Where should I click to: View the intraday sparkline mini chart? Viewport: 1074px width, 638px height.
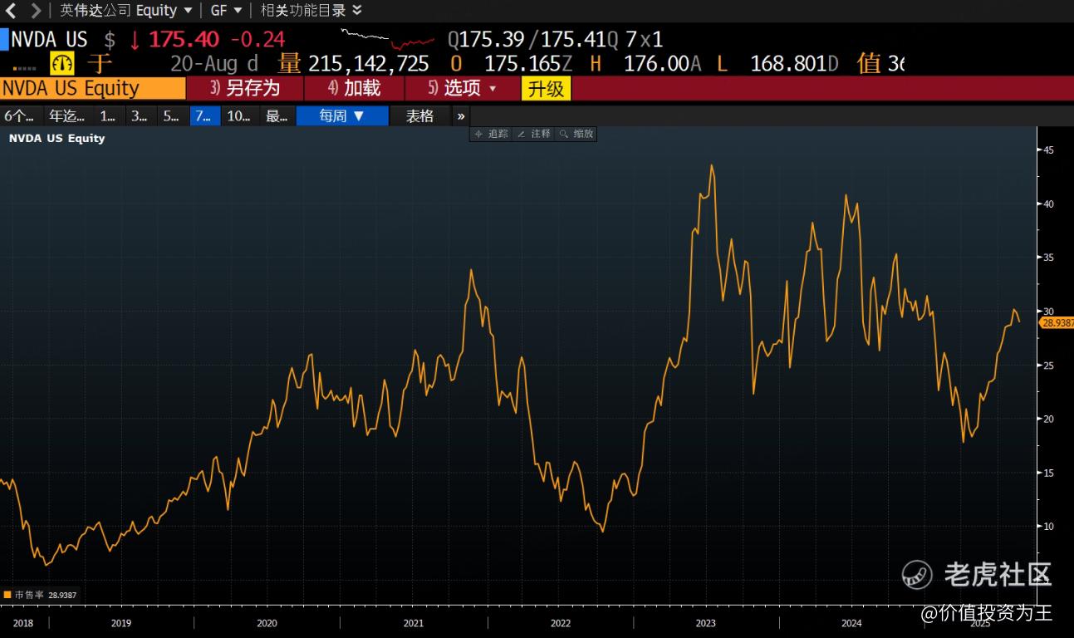[387, 38]
